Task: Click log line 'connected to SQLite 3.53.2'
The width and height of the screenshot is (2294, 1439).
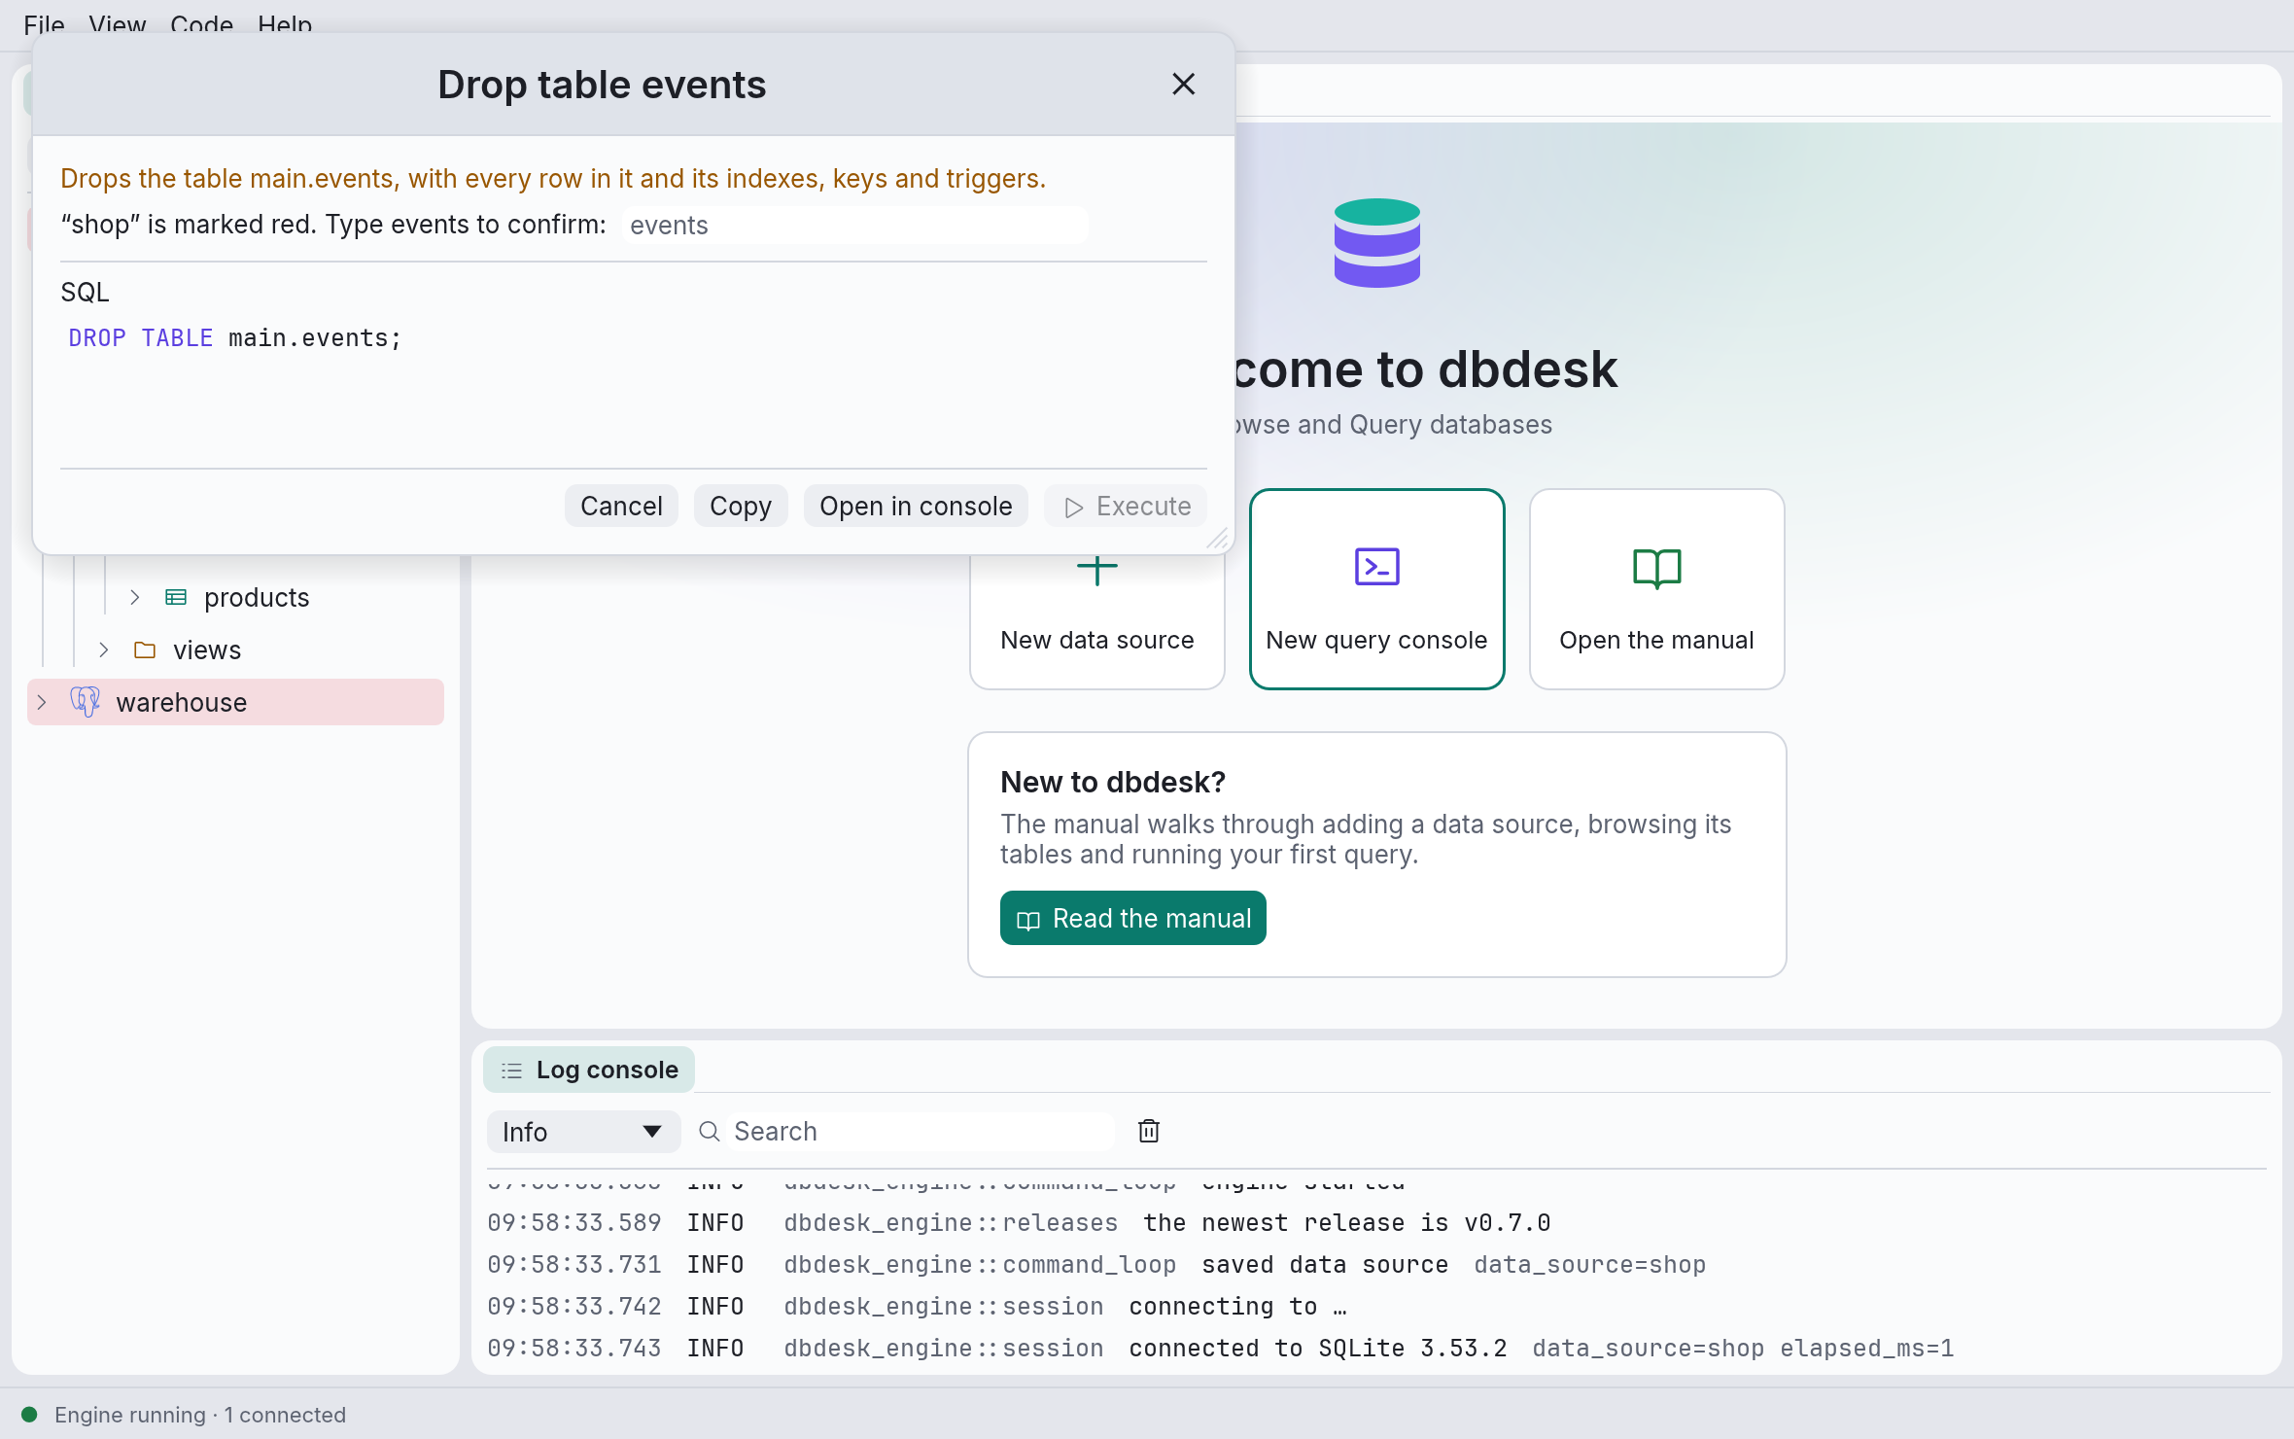Action: click(1318, 1349)
